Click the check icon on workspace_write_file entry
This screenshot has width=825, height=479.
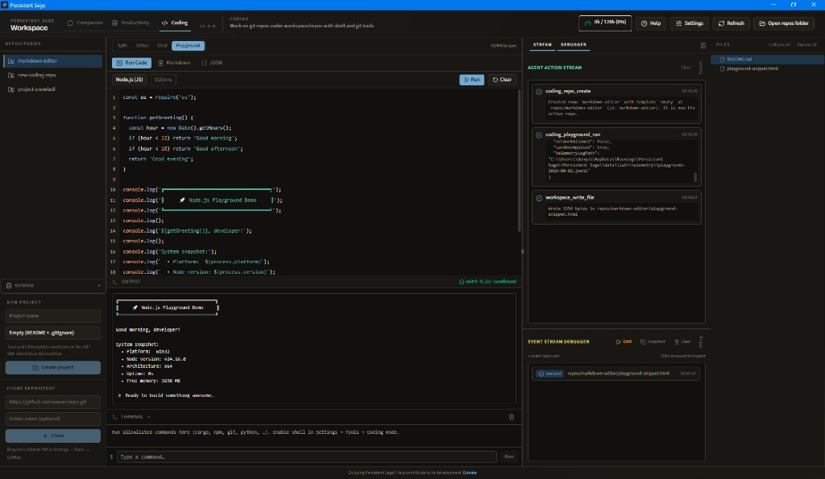tap(539, 198)
